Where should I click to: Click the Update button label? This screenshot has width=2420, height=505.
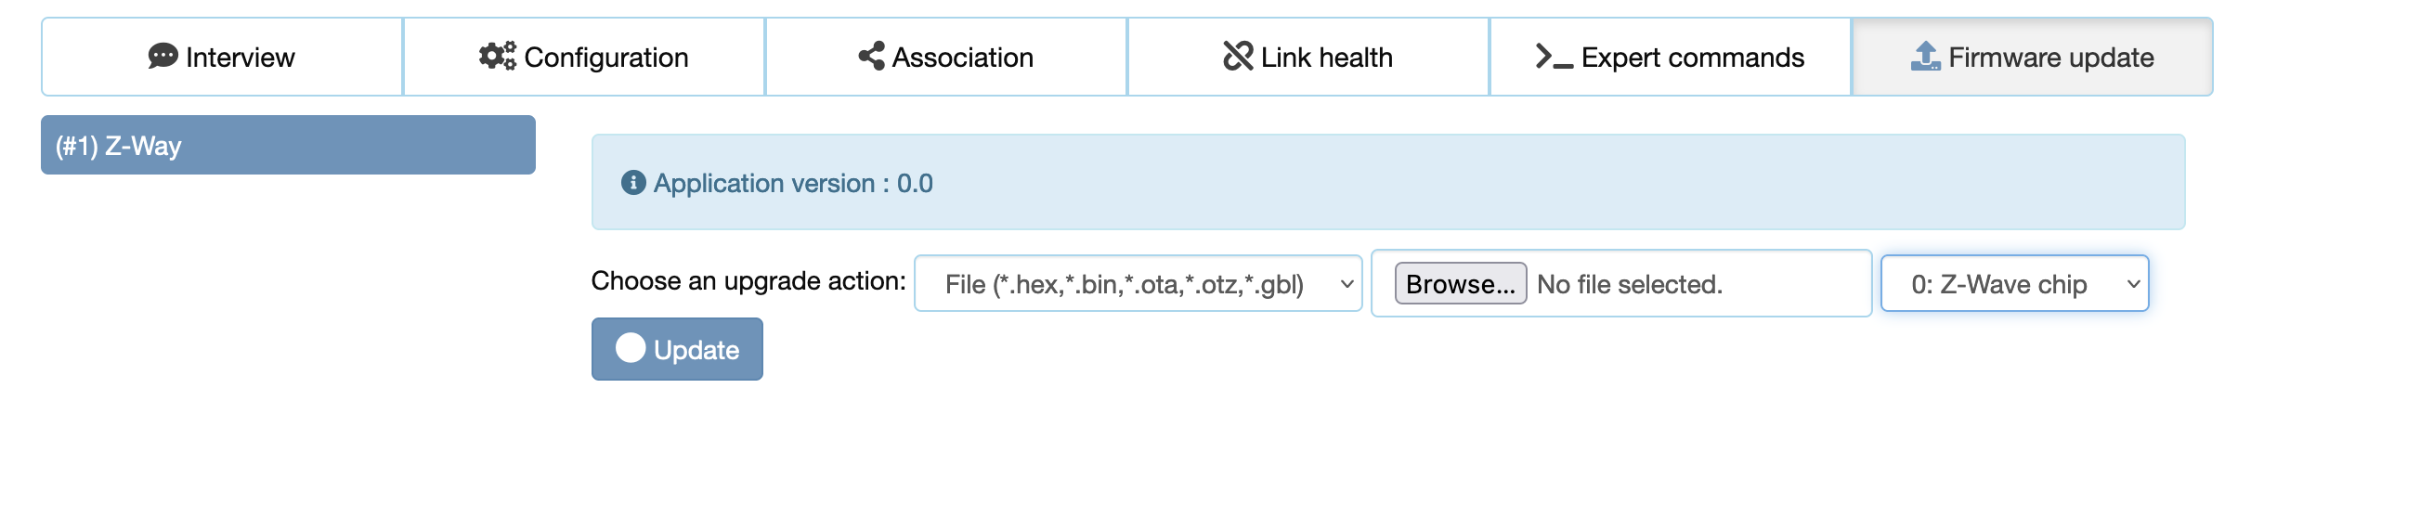tap(696, 350)
